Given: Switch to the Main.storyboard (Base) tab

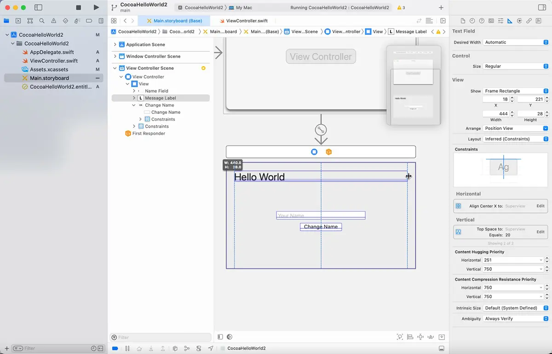Looking at the screenshot, I should point(174,21).
